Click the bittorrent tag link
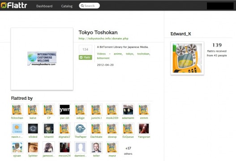 coord(103,58)
